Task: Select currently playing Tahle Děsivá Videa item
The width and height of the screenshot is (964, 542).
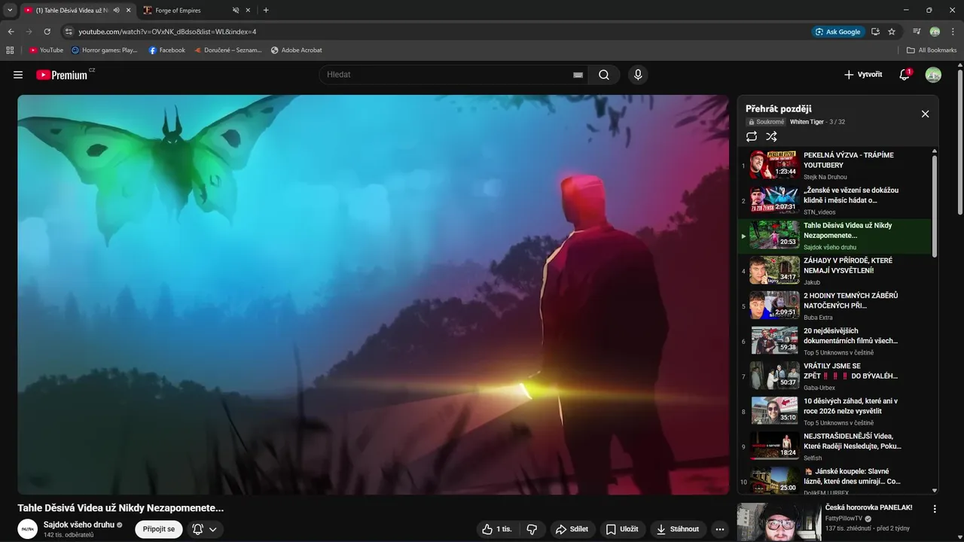Action: point(836,236)
